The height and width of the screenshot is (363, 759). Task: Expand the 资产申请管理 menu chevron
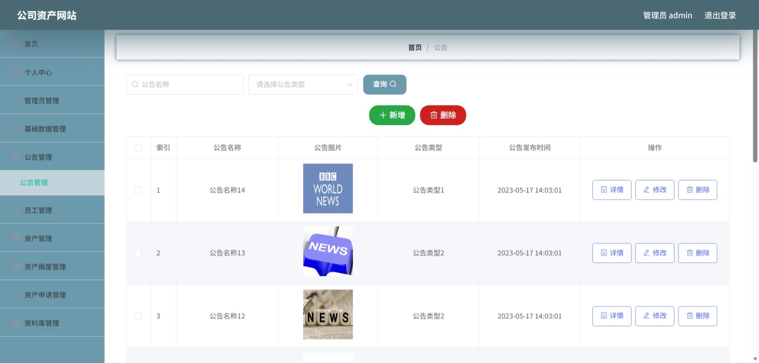tap(93, 294)
